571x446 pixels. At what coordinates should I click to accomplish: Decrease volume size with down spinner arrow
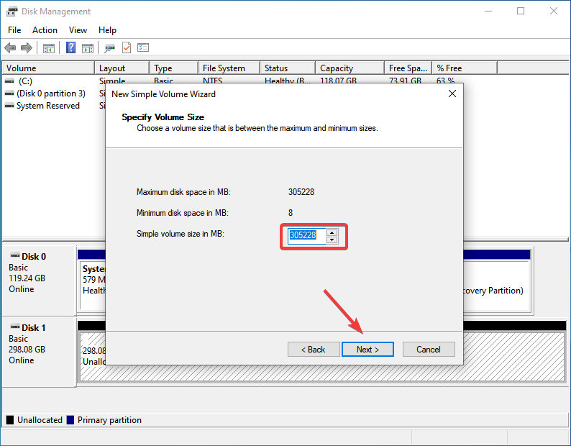(x=332, y=240)
